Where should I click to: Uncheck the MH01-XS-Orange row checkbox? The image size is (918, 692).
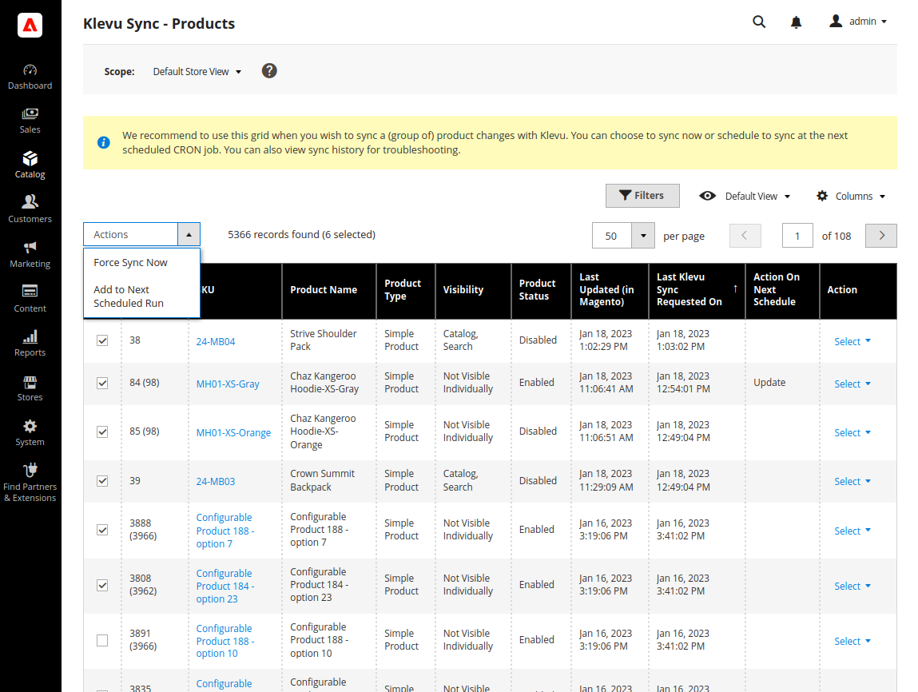(102, 432)
